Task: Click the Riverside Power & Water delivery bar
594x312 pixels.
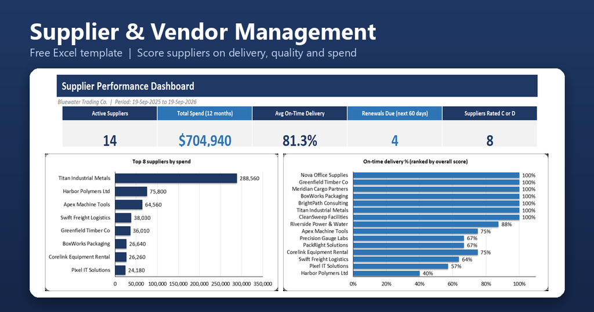Action: (x=426, y=224)
